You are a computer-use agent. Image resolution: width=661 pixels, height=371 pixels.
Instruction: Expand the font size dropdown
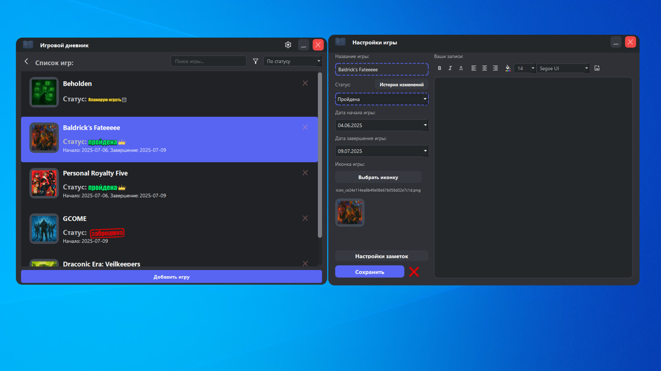(x=533, y=68)
